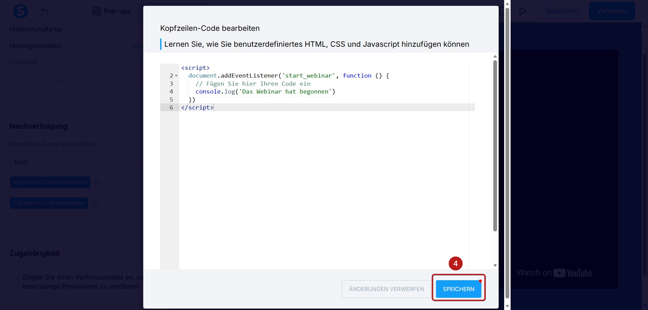
Task: Click the Unscharf blur slider handle
Action: point(60,78)
